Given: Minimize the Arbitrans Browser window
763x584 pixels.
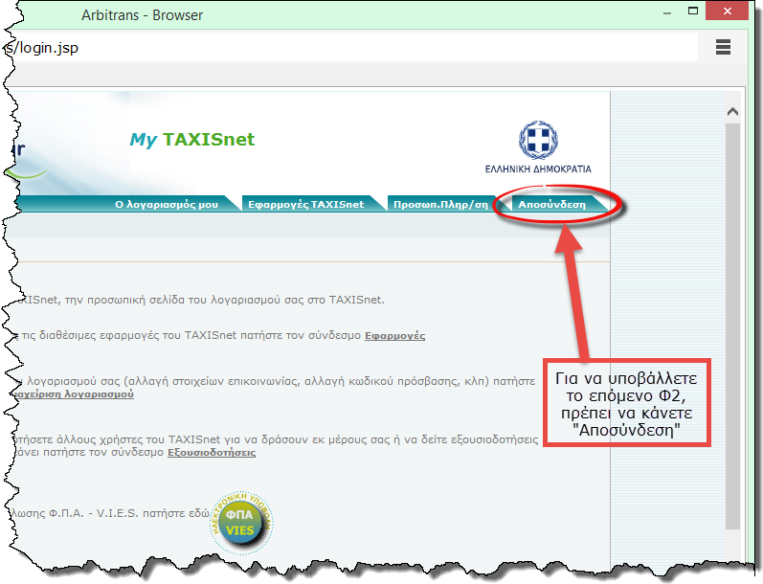Looking at the screenshot, I should coord(667,12).
